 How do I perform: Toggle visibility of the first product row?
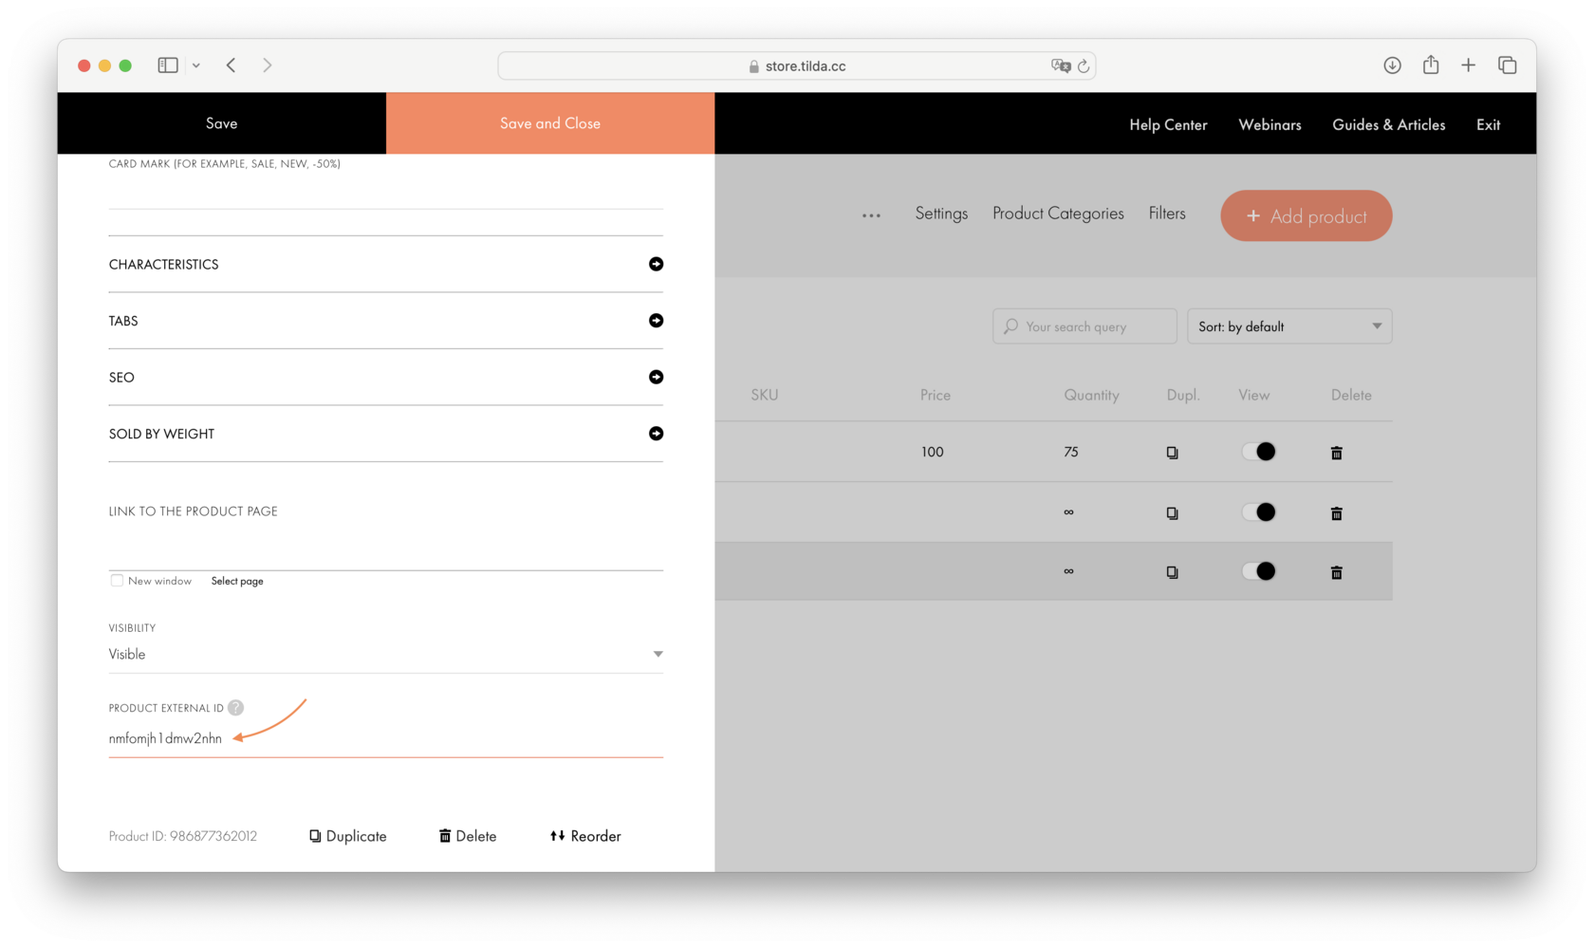[x=1259, y=452]
